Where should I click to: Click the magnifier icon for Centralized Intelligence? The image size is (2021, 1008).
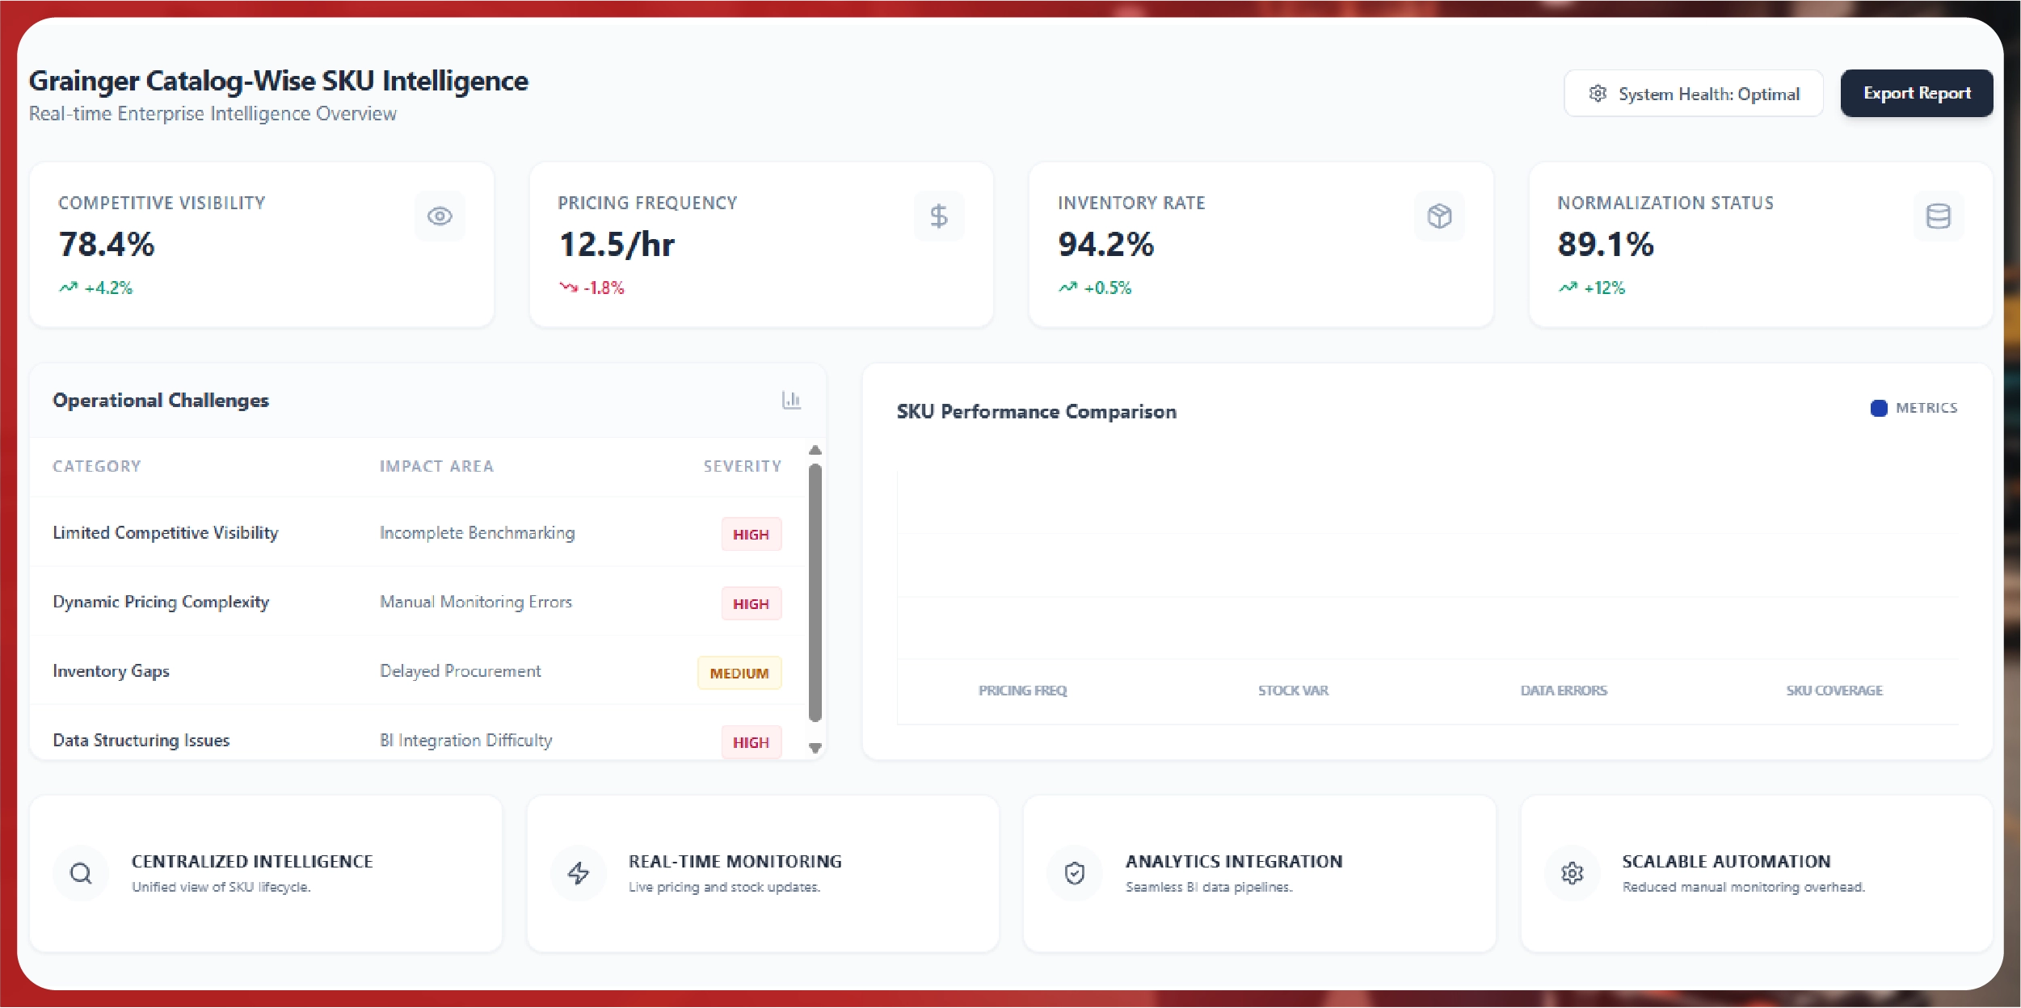coord(81,873)
